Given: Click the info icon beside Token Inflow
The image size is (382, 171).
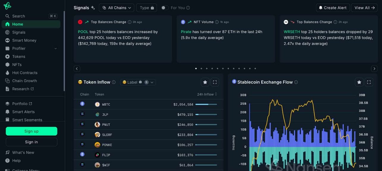Looking at the screenshot, I should click(114, 82).
